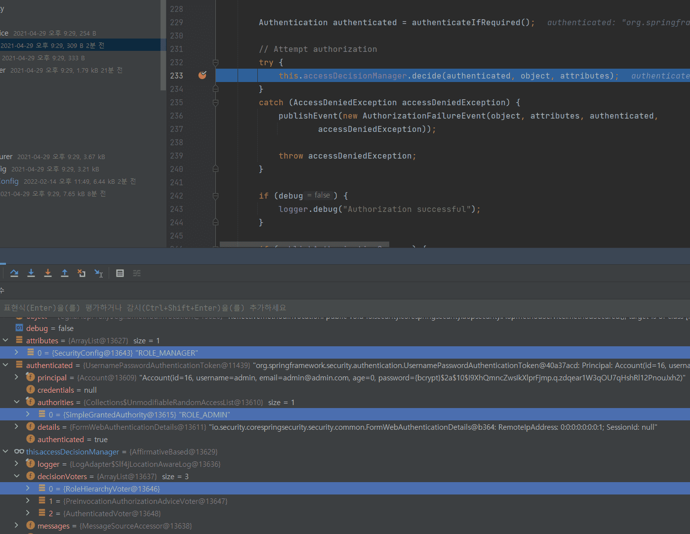The width and height of the screenshot is (690, 534).
Task: Expand the details FormWebAuthenticationDetails node
Action: (x=16, y=427)
